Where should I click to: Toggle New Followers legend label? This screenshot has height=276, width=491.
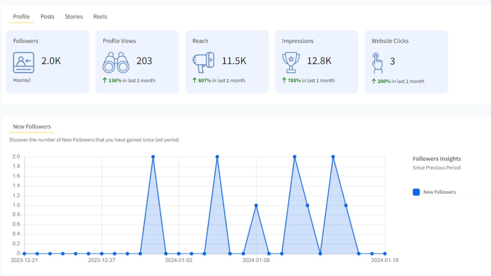tap(439, 192)
